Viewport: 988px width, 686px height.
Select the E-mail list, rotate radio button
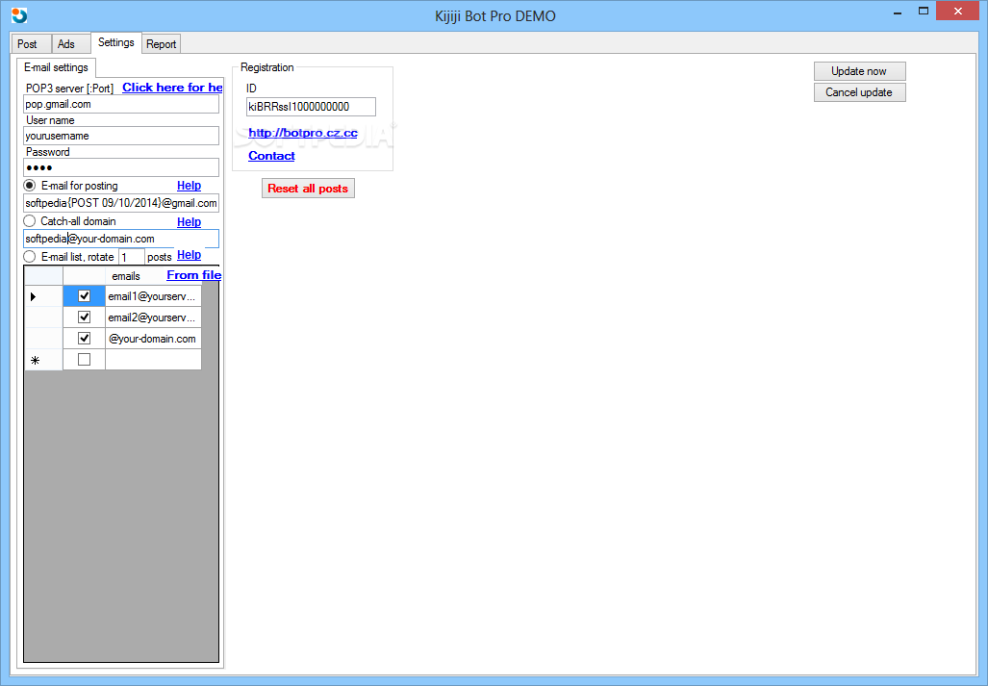[x=30, y=257]
